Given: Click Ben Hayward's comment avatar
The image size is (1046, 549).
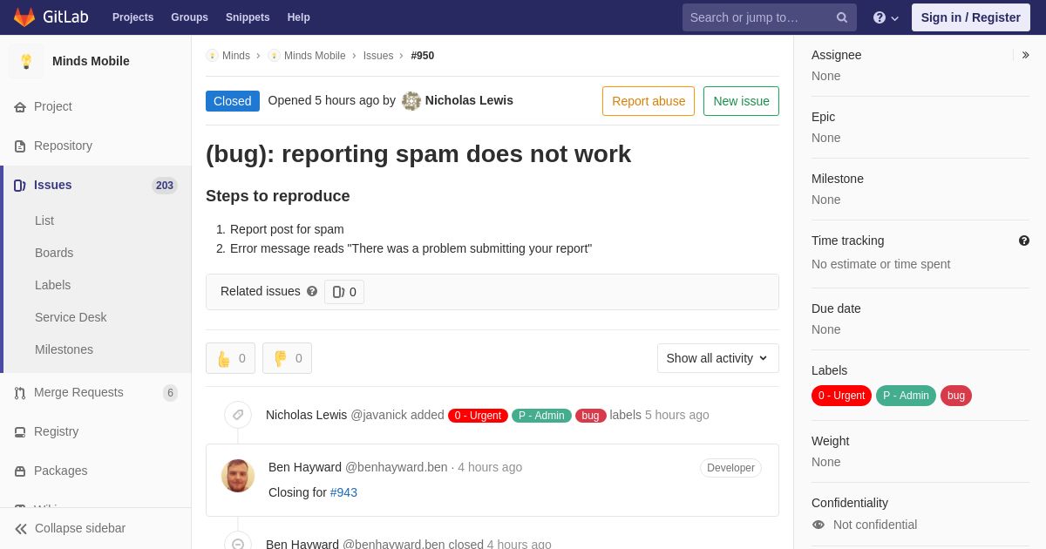Looking at the screenshot, I should click(238, 476).
